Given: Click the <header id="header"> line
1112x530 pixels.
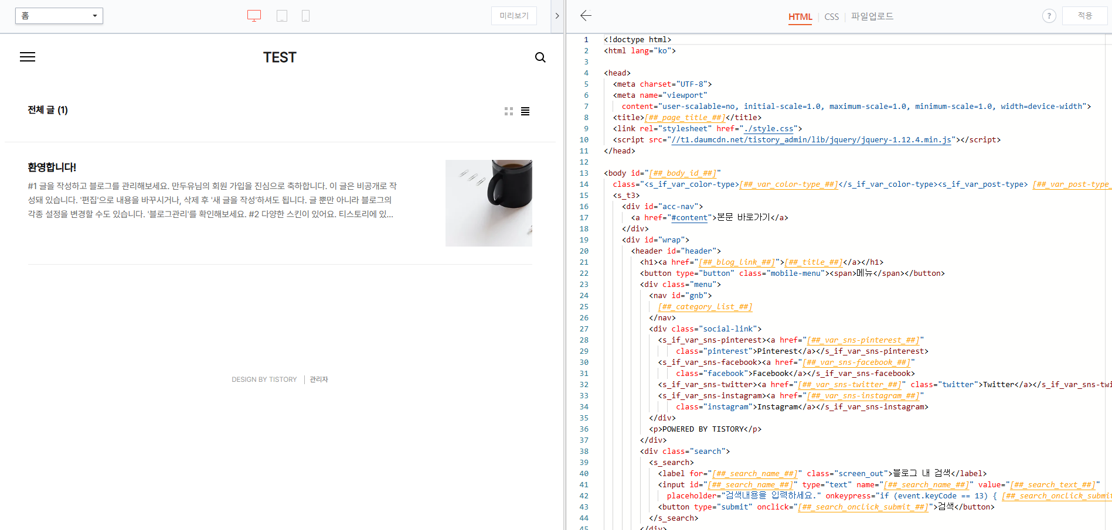Looking at the screenshot, I should [x=676, y=251].
